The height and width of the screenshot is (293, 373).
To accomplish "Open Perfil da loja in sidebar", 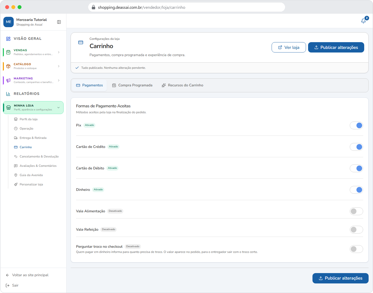I will click(x=28, y=119).
